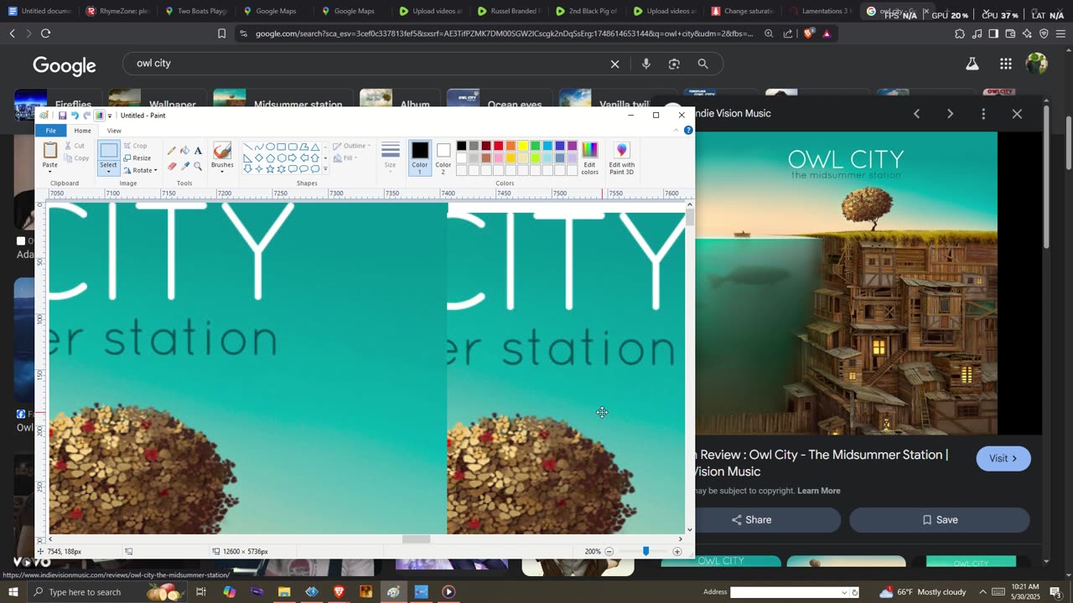This screenshot has height=603, width=1073.
Task: Click the Save icon in Paint title bar
Action: coord(62,116)
